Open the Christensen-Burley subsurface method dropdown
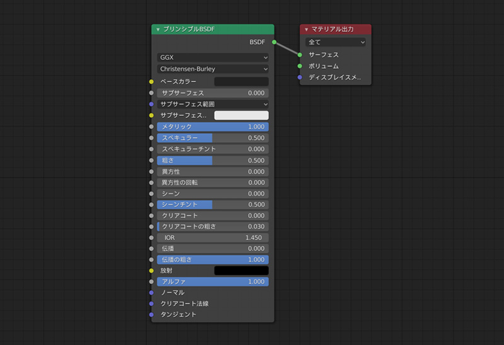 213,69
